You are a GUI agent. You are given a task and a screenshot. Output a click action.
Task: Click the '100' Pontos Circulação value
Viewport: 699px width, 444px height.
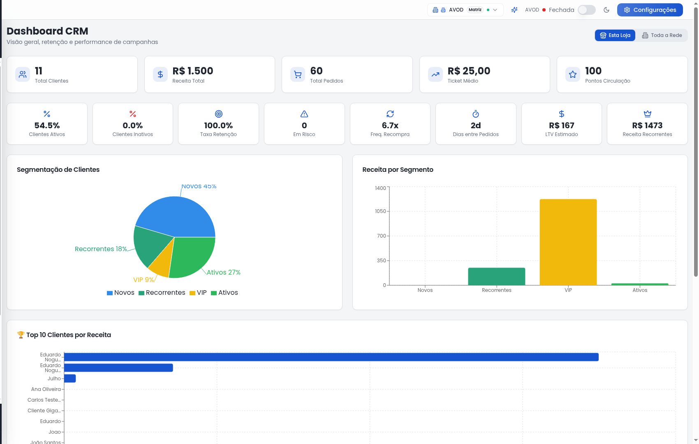593,71
